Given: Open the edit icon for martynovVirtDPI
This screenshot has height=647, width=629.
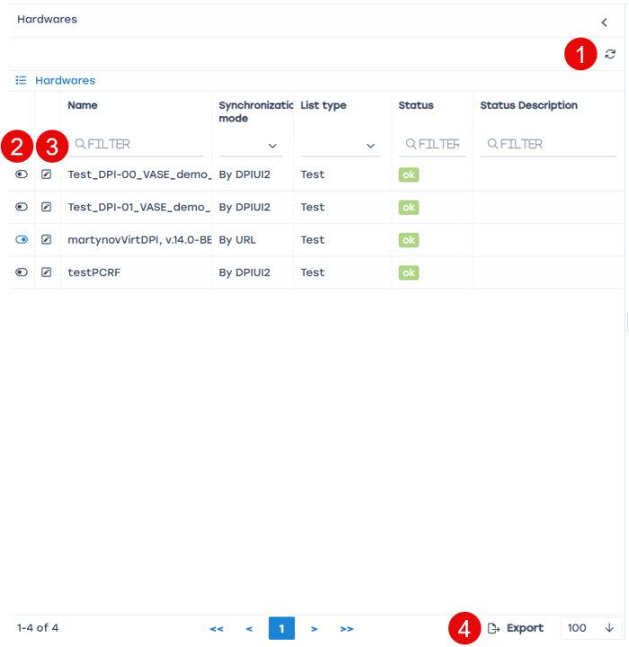Looking at the screenshot, I should [47, 240].
